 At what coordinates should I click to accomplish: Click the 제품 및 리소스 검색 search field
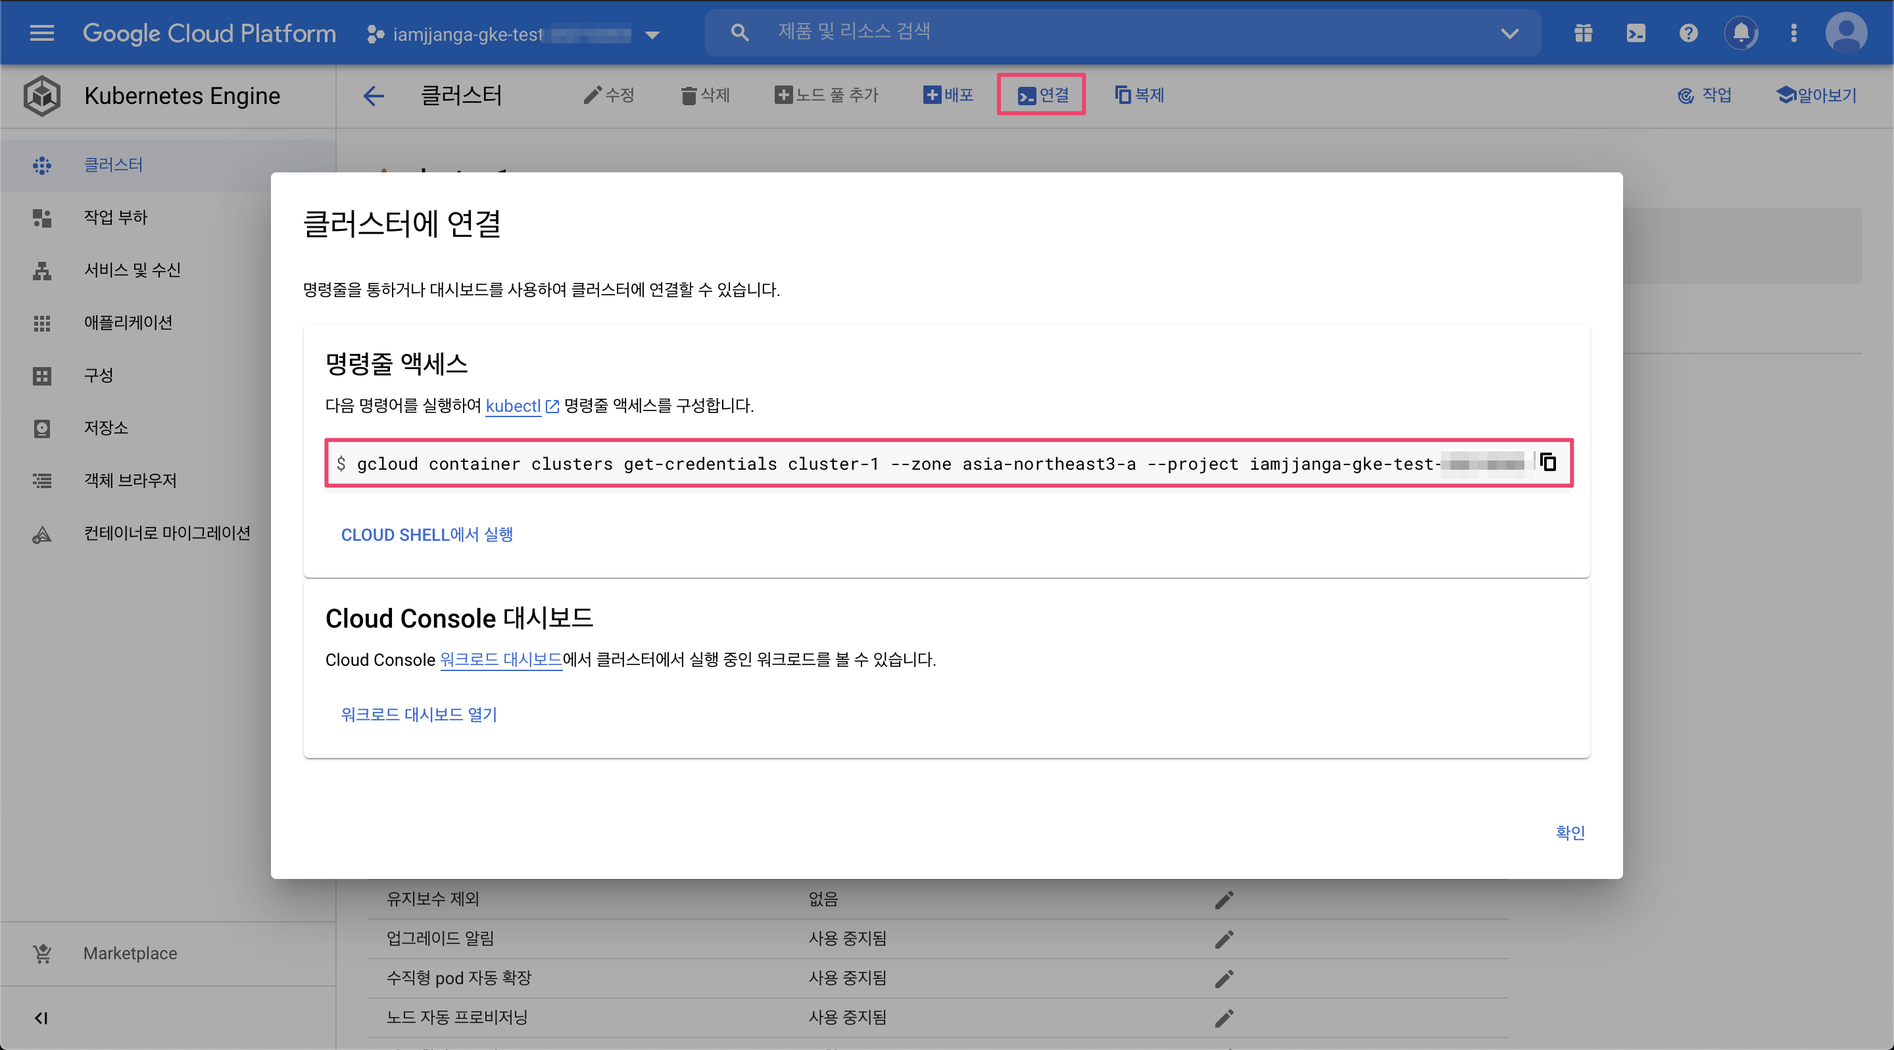(x=1103, y=32)
